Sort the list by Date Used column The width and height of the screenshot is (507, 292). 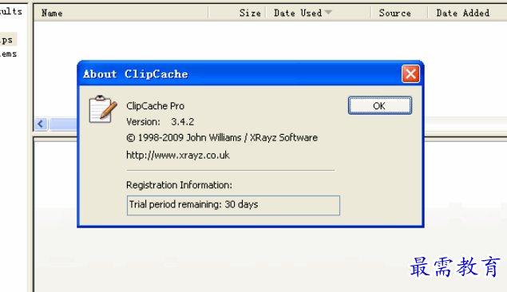(x=318, y=13)
